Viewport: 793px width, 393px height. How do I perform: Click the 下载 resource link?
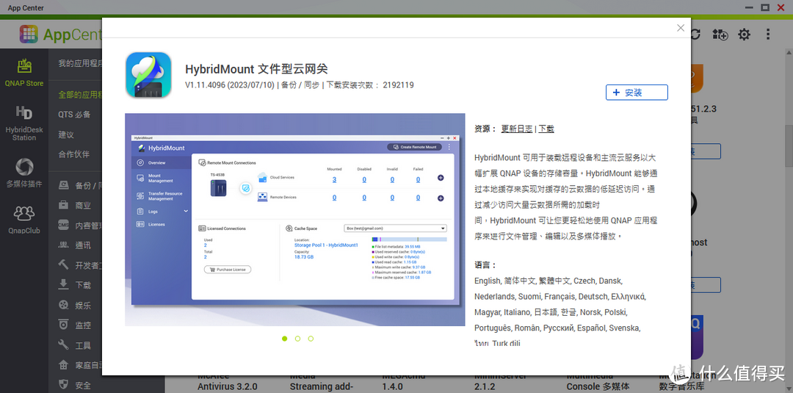coord(546,129)
